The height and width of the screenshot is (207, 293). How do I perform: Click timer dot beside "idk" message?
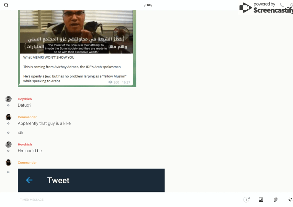(x=8, y=133)
